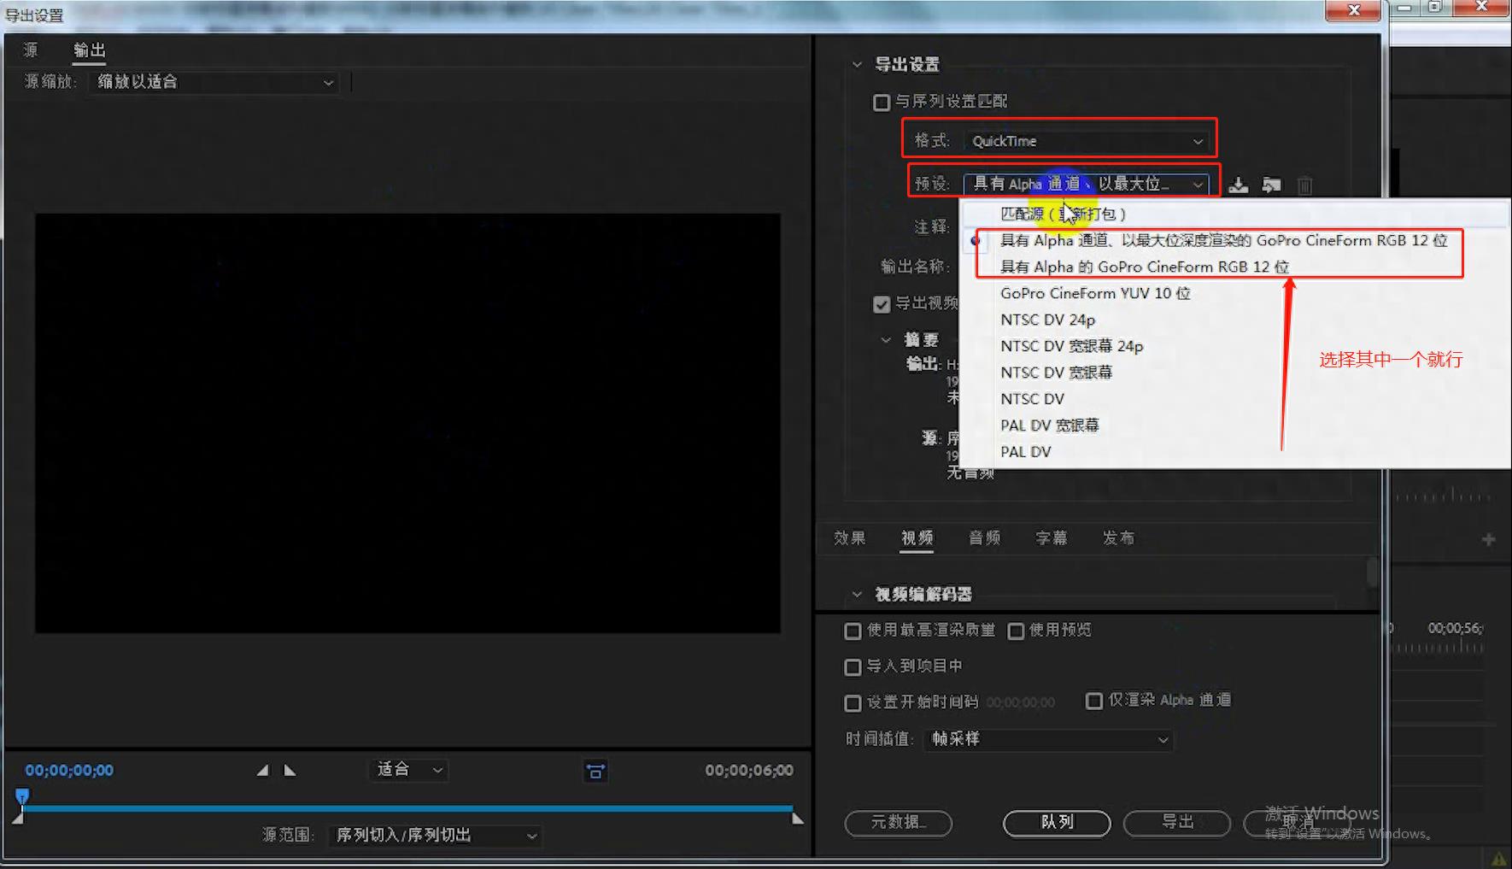Collapse the export settings section

(857, 64)
